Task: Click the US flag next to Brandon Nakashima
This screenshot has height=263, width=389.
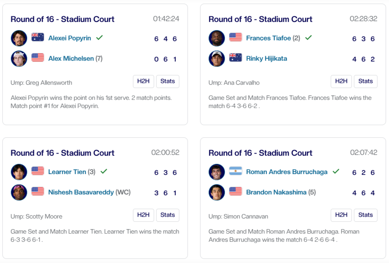Action: coord(236,192)
